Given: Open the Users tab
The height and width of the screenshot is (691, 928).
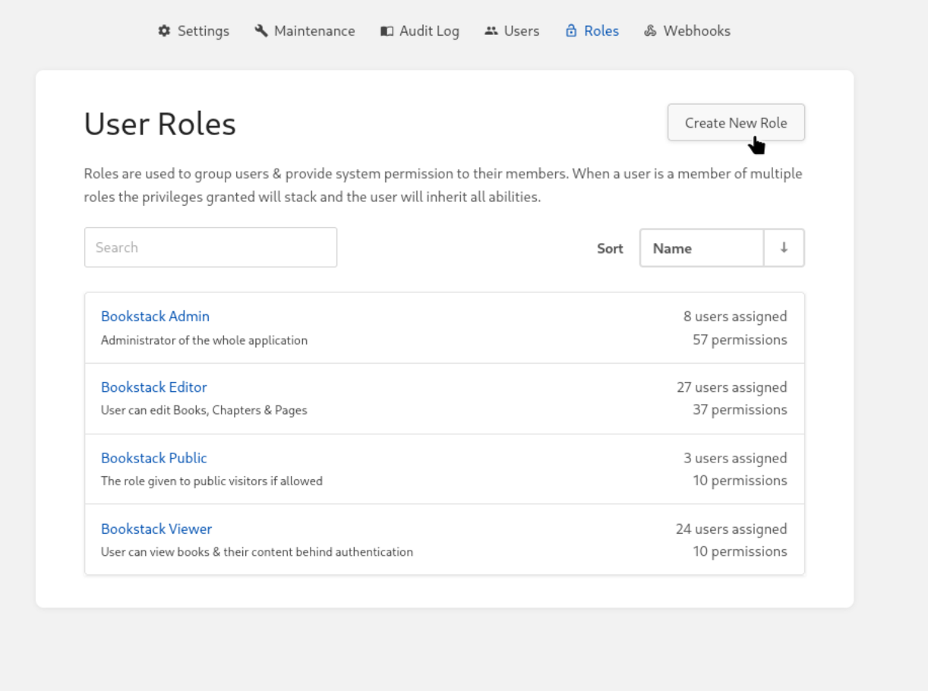Looking at the screenshot, I should (512, 31).
